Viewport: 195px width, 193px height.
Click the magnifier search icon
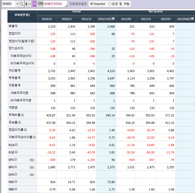22,4
